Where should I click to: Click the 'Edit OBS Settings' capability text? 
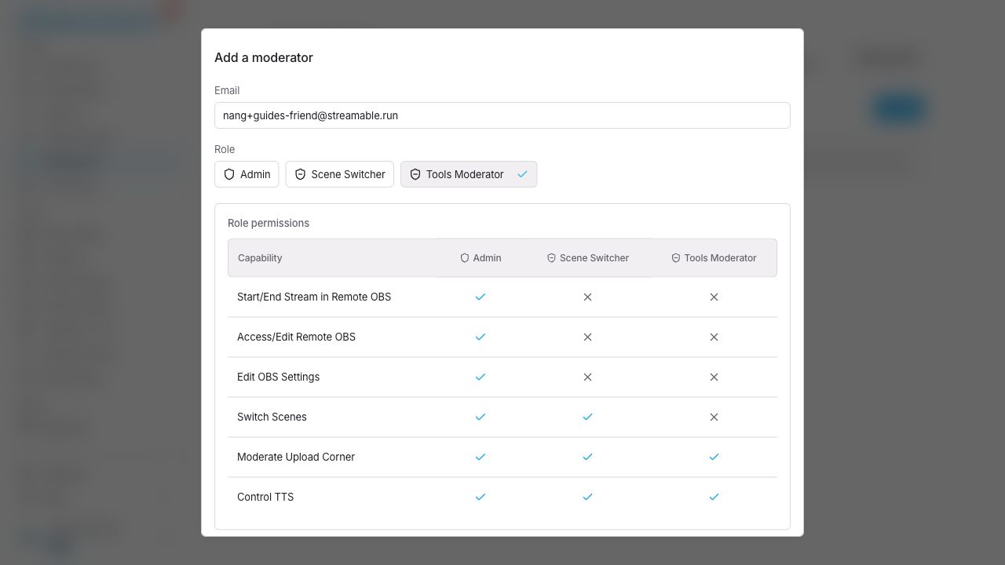click(278, 377)
